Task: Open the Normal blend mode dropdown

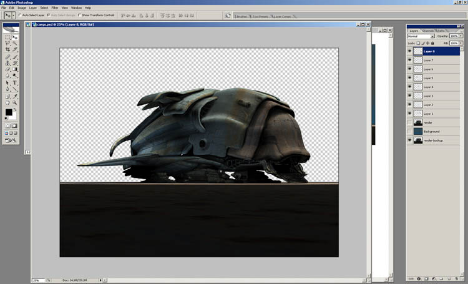Action: [421, 36]
